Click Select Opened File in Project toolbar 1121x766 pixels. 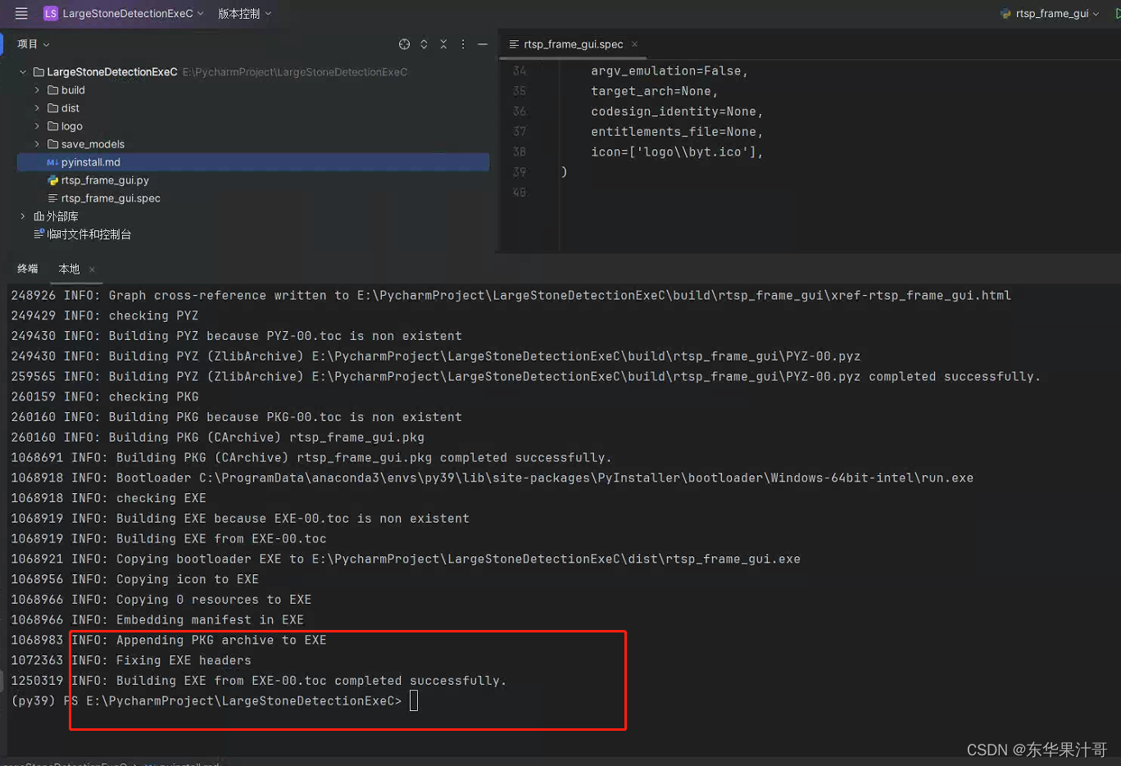tap(404, 43)
